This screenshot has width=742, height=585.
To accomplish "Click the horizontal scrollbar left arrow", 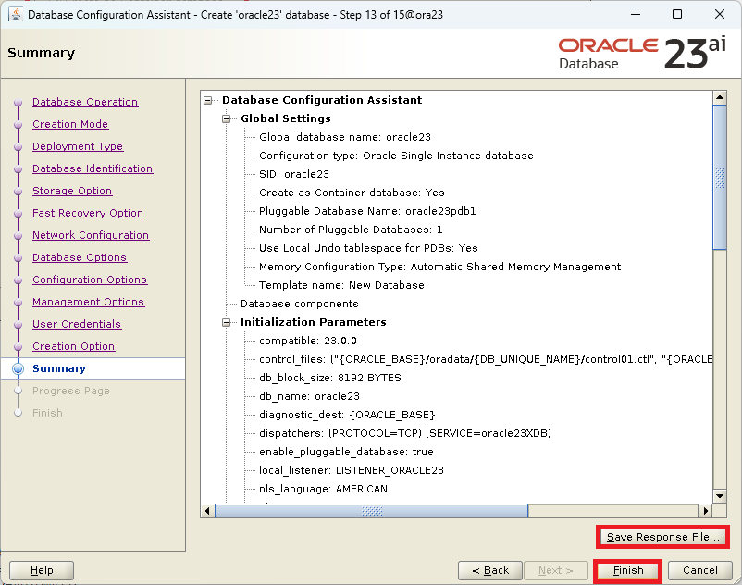I will coord(207,511).
